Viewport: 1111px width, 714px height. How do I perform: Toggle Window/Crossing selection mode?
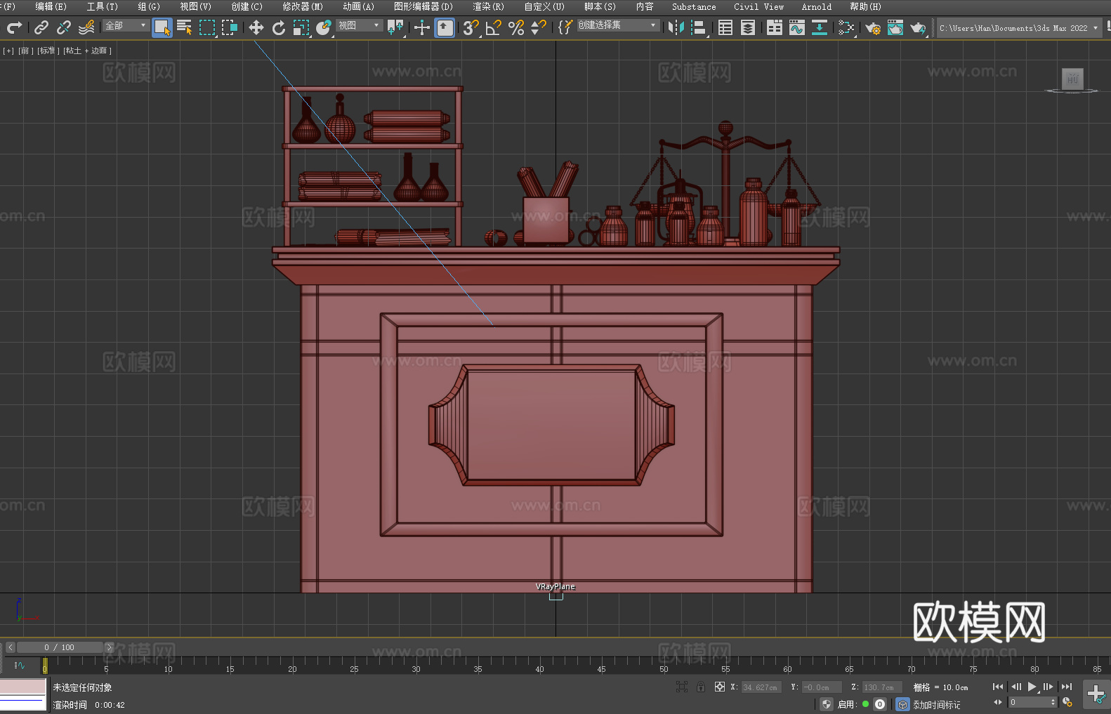230,27
